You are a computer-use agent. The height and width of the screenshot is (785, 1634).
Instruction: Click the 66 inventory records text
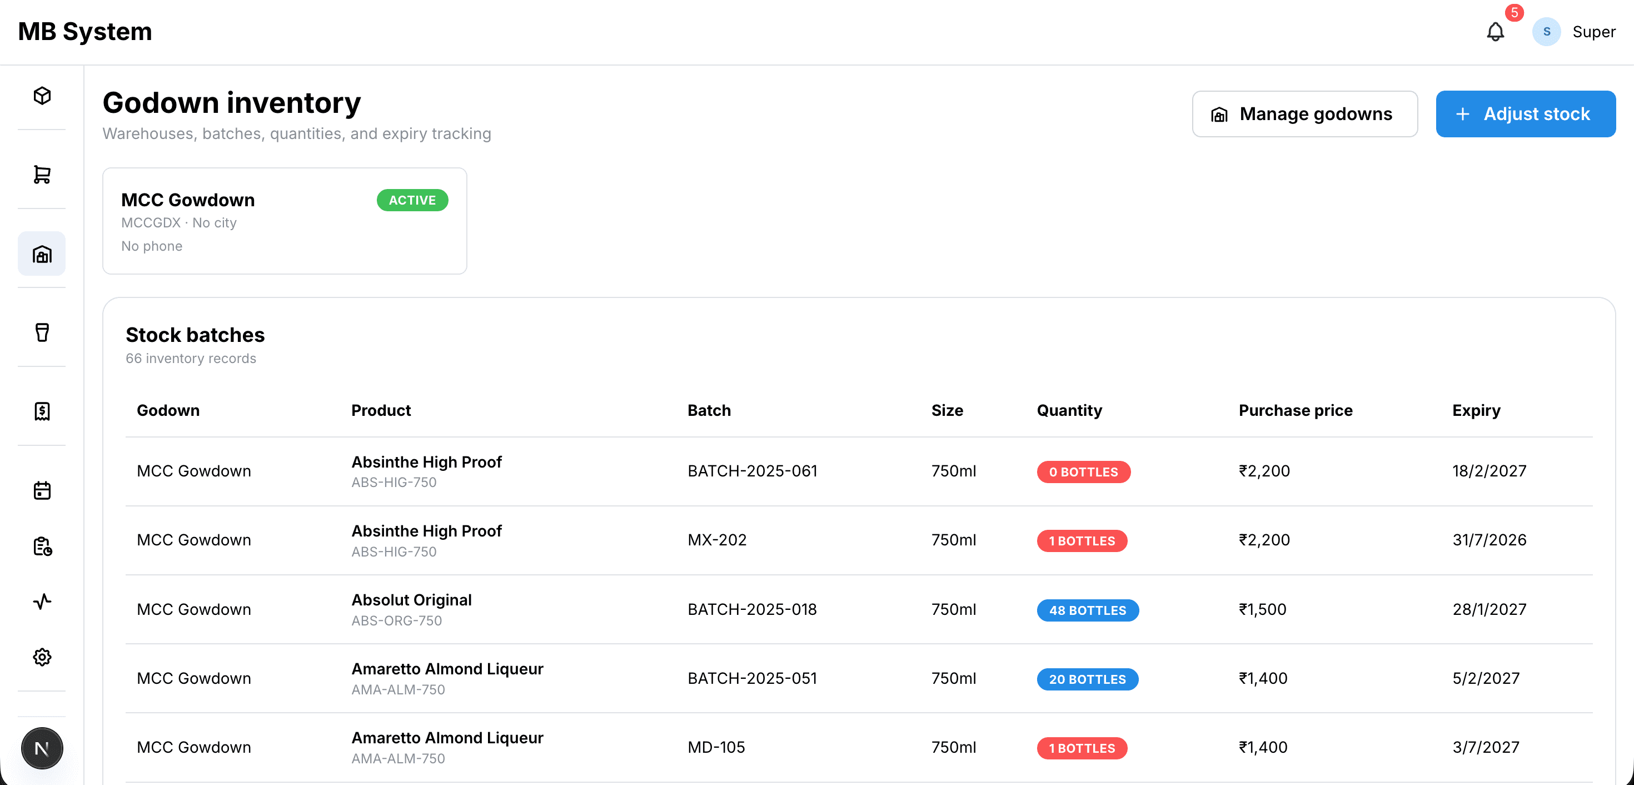point(191,359)
